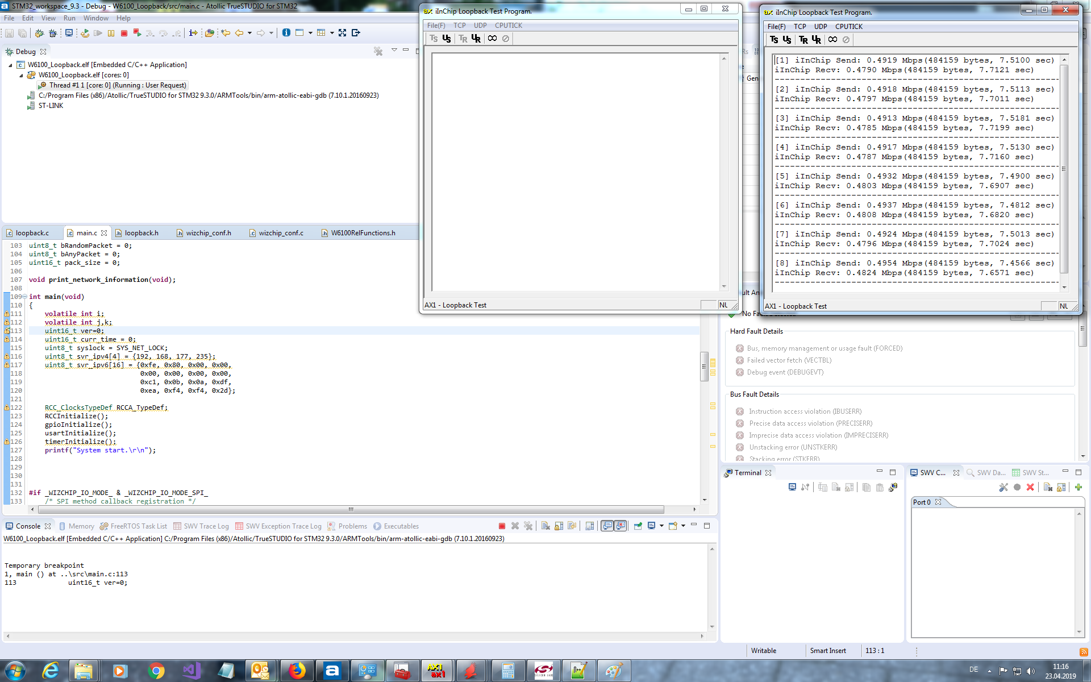Switch to the loopback.c editor tab
Viewport: 1091px width, 682px height.
[32, 233]
